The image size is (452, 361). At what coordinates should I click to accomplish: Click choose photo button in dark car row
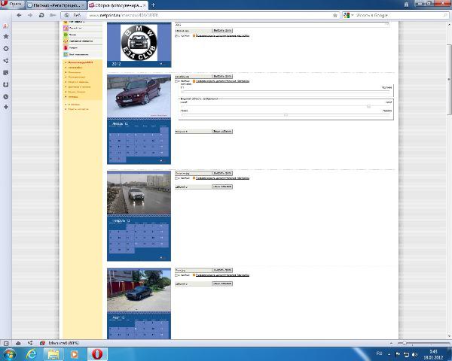pyautogui.click(x=222, y=270)
